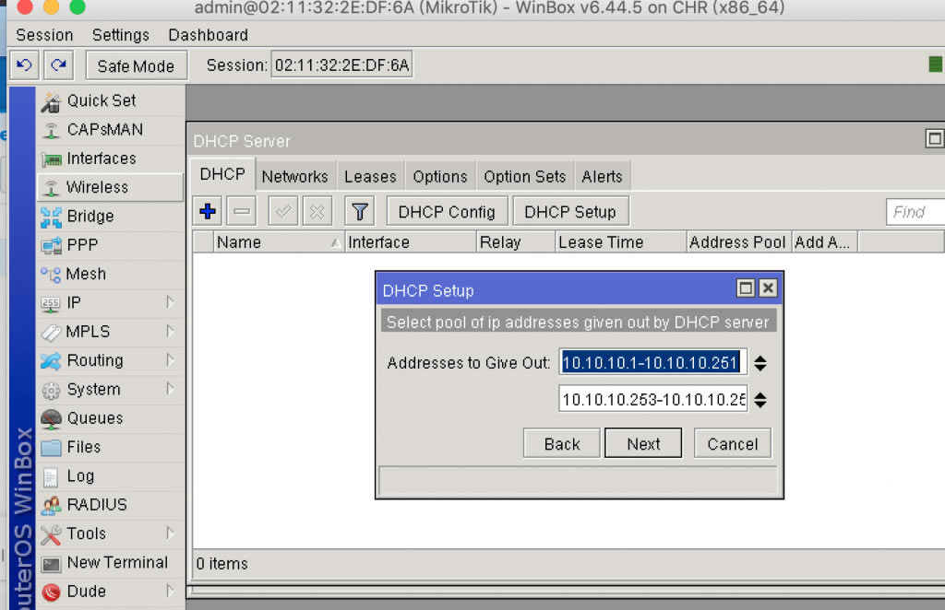Click the blue plus add icon
This screenshot has height=610, width=945.
pos(208,211)
